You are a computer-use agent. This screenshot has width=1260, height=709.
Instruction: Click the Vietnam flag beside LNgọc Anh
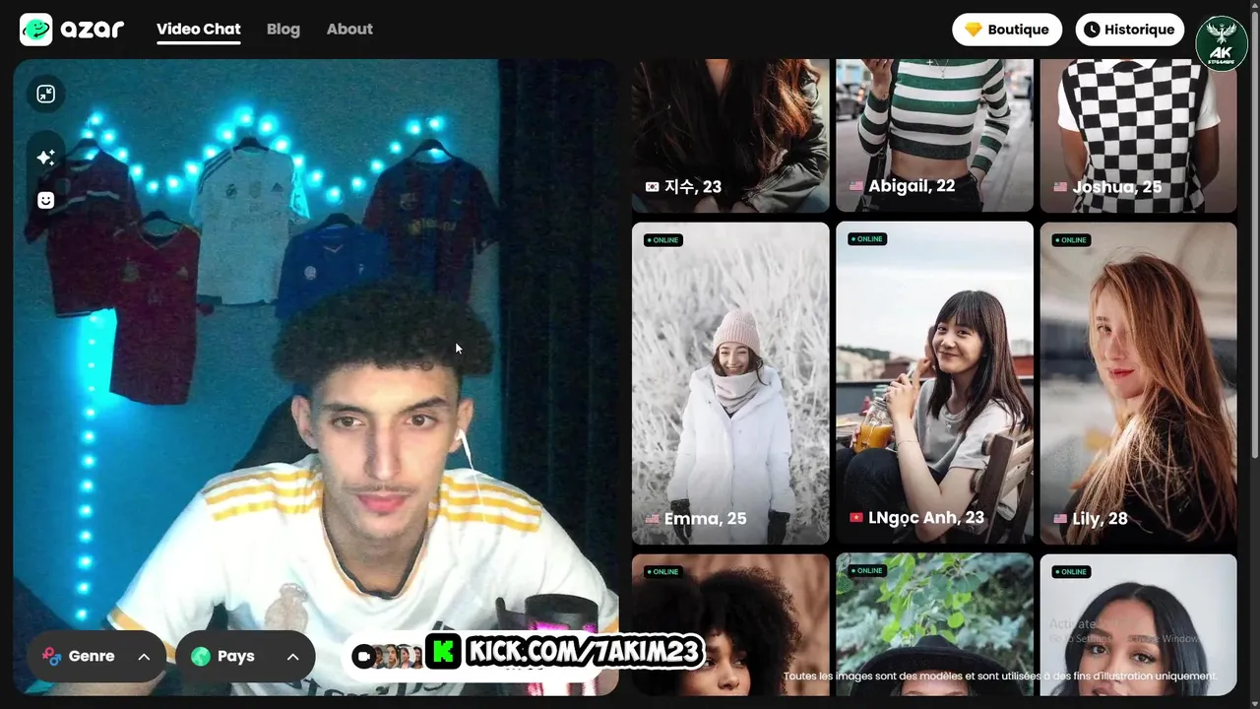[x=856, y=518]
